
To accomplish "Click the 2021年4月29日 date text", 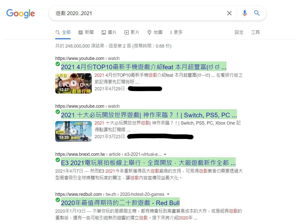I will [110, 89].
